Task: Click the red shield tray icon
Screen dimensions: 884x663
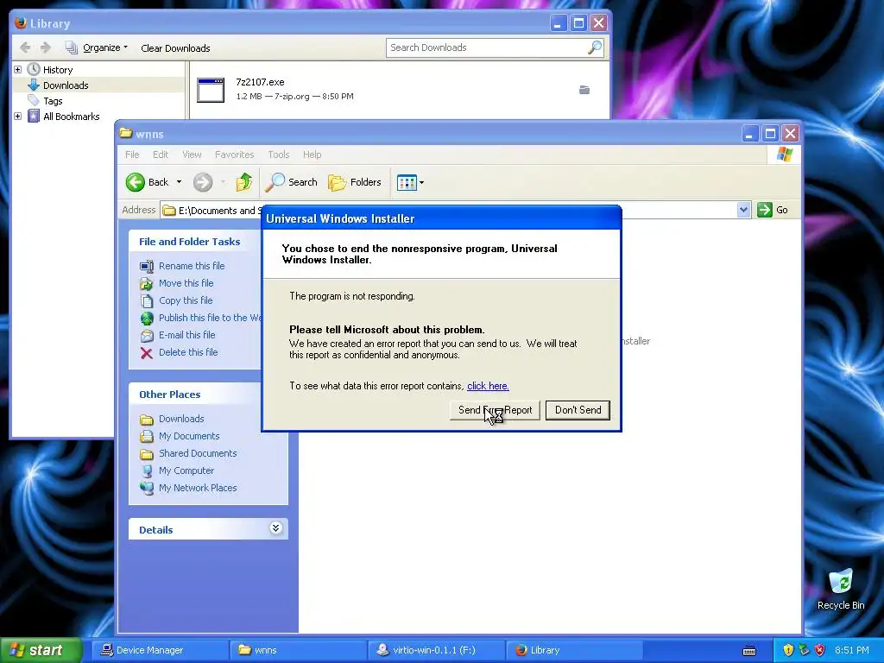Action: [x=820, y=650]
